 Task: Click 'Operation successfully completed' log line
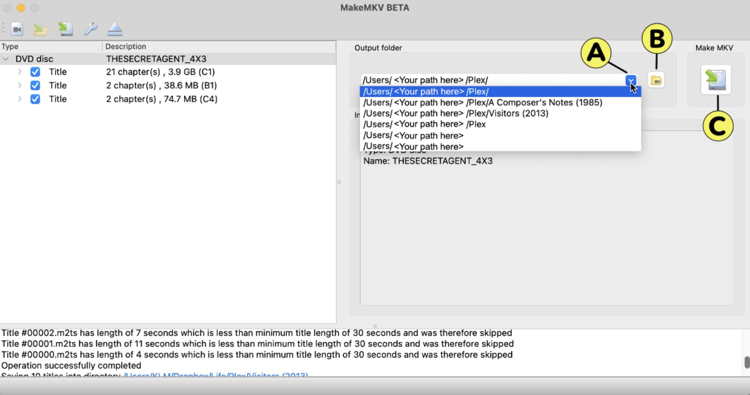pos(71,365)
